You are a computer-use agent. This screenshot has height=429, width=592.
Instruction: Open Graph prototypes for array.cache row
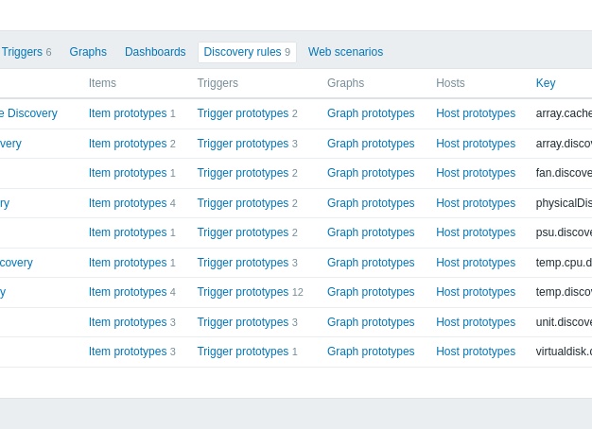tap(371, 113)
